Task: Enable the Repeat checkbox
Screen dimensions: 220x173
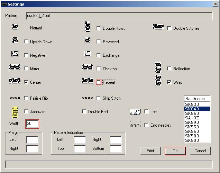Action: pyautogui.click(x=99, y=82)
